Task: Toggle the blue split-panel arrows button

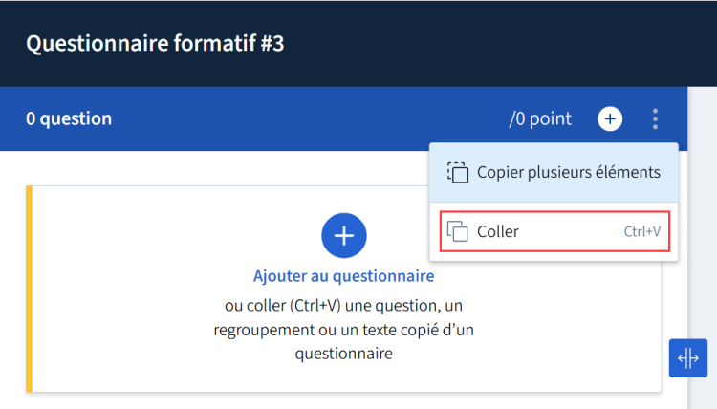Action: (x=688, y=357)
